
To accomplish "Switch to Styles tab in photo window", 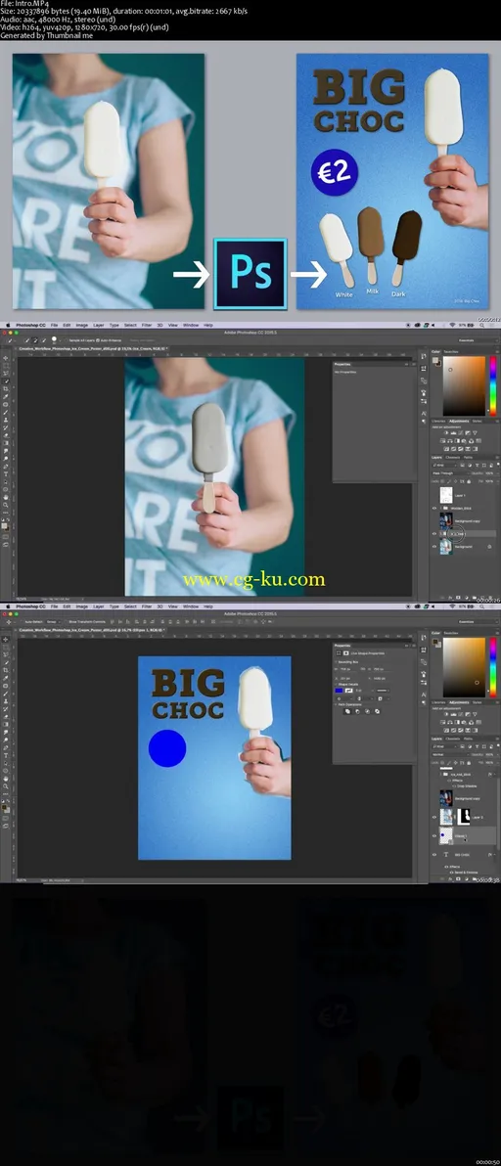I will pos(477,421).
